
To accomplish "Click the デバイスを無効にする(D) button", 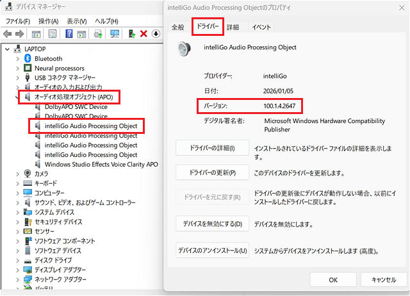I will coord(212,224).
